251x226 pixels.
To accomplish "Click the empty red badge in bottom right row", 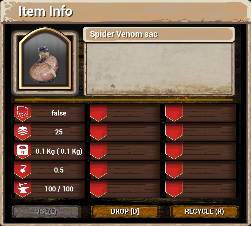I will pos(174,189).
